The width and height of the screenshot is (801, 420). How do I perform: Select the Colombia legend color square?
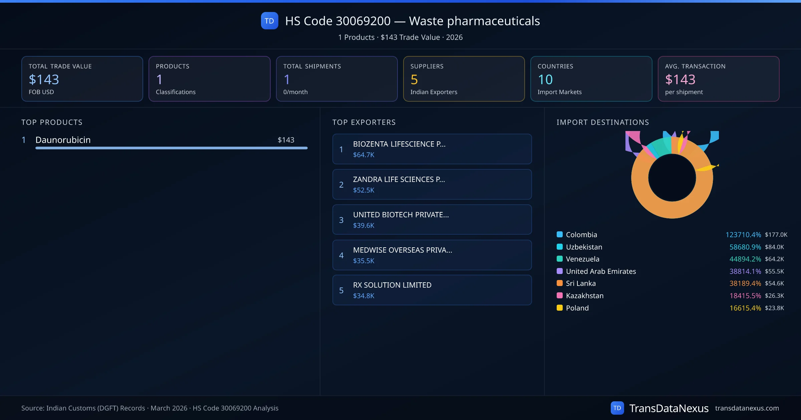[559, 234]
